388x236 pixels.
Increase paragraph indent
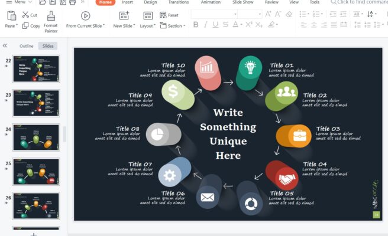[x=343, y=14]
